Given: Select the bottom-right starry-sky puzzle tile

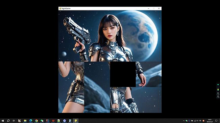Looking at the screenshot, I should click(x=149, y=100).
